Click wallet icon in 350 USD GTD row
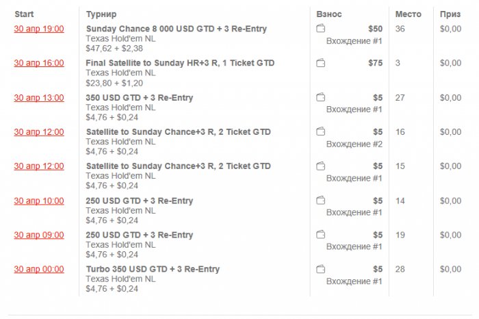This screenshot has height=319, width=479. (x=321, y=98)
